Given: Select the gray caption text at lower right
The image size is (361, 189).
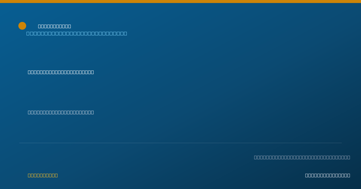Looking at the screenshot, I should [x=302, y=157].
